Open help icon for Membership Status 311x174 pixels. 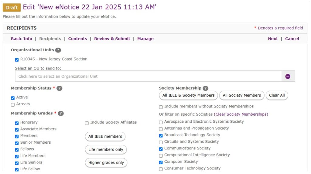click(x=59, y=88)
